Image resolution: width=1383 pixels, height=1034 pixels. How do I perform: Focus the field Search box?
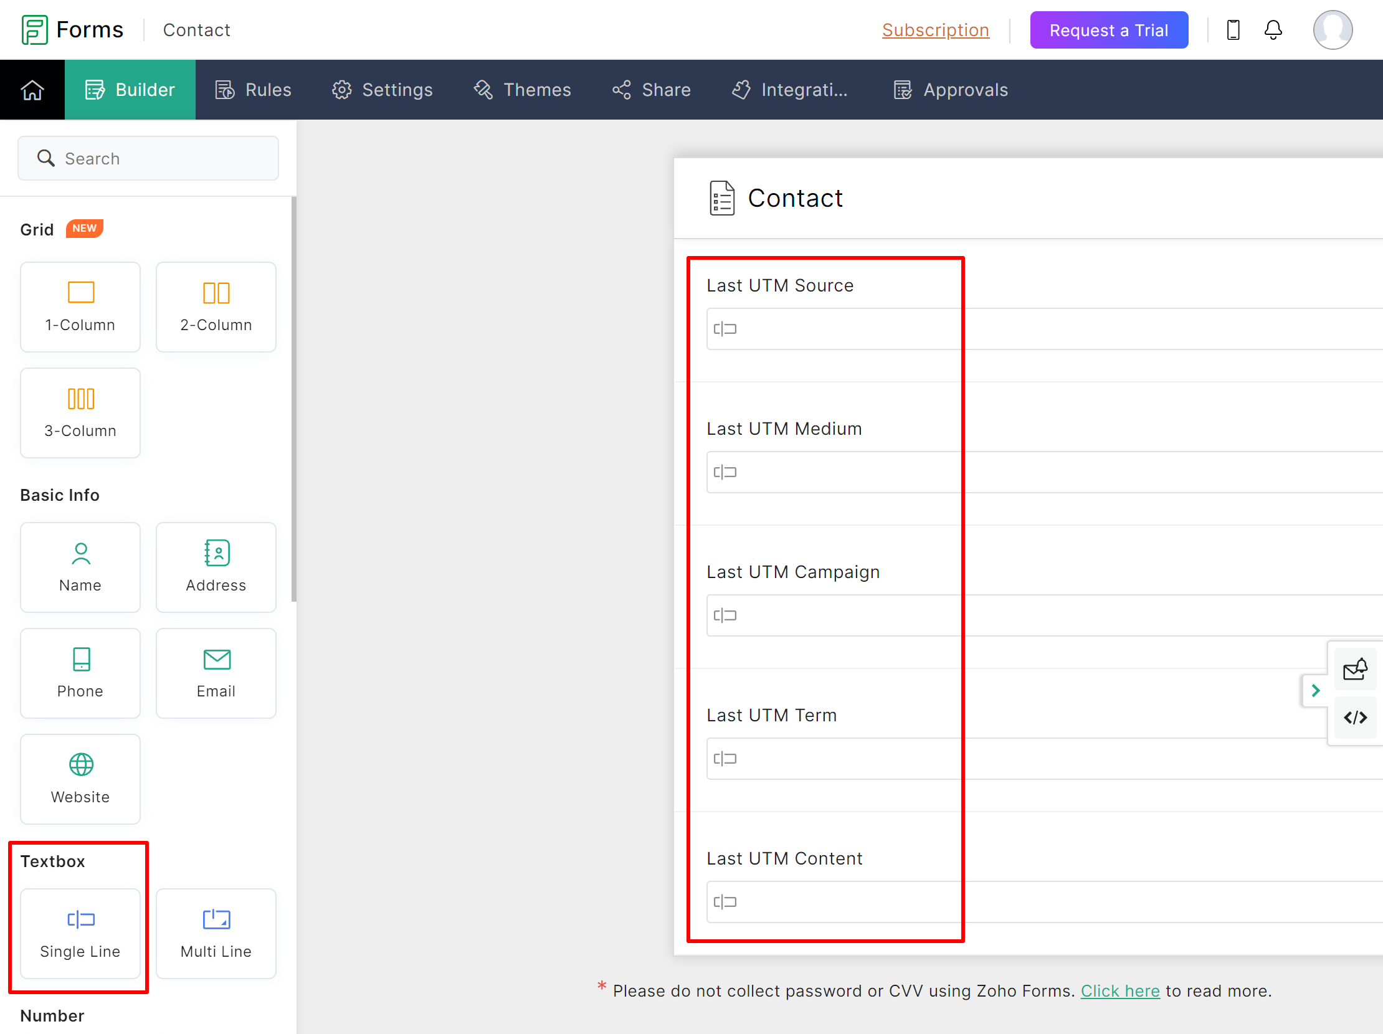[148, 158]
